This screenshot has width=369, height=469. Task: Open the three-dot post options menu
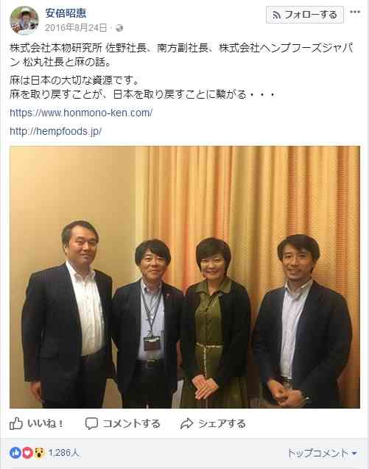(355, 12)
